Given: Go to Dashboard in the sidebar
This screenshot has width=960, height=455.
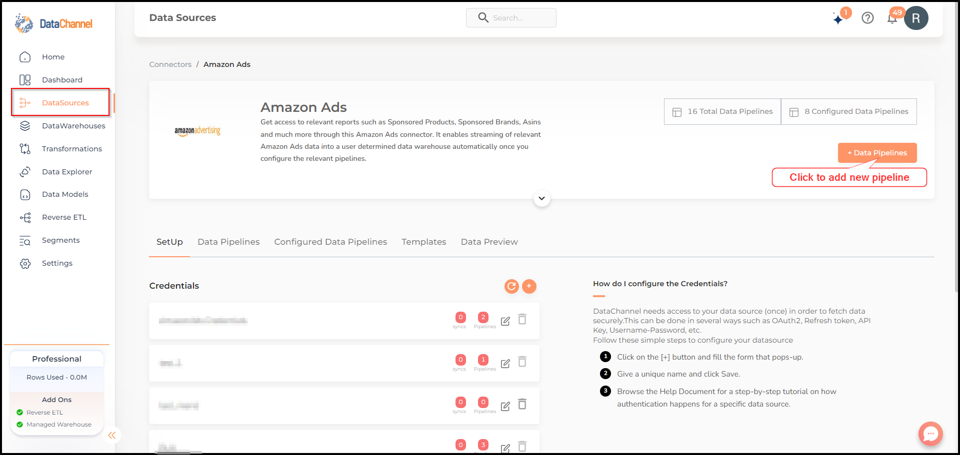Looking at the screenshot, I should pyautogui.click(x=62, y=80).
